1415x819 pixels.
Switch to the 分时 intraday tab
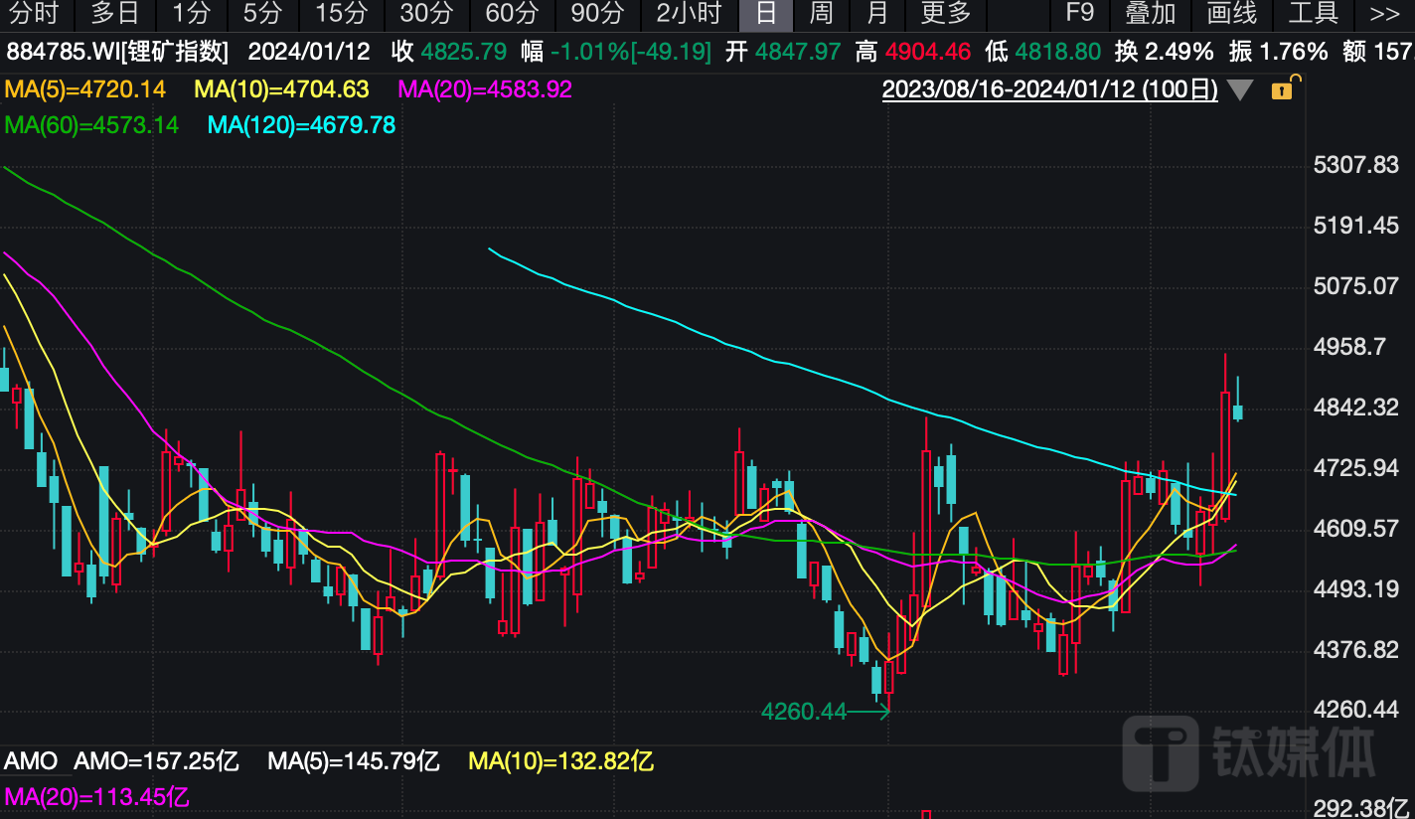(x=34, y=14)
